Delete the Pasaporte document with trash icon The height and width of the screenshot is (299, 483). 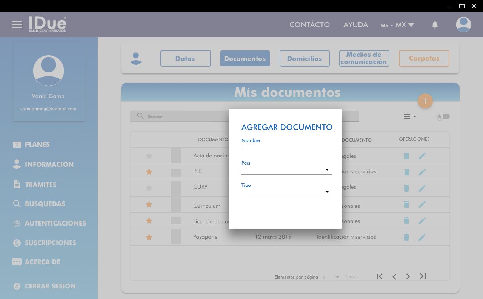[x=406, y=237]
